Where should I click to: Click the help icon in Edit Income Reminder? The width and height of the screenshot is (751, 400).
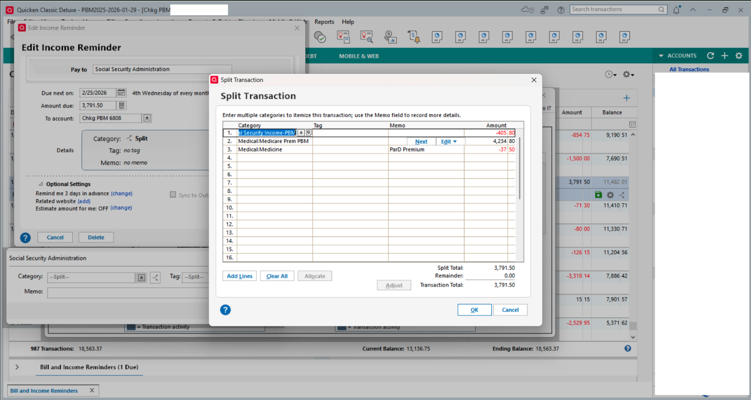tap(25, 238)
